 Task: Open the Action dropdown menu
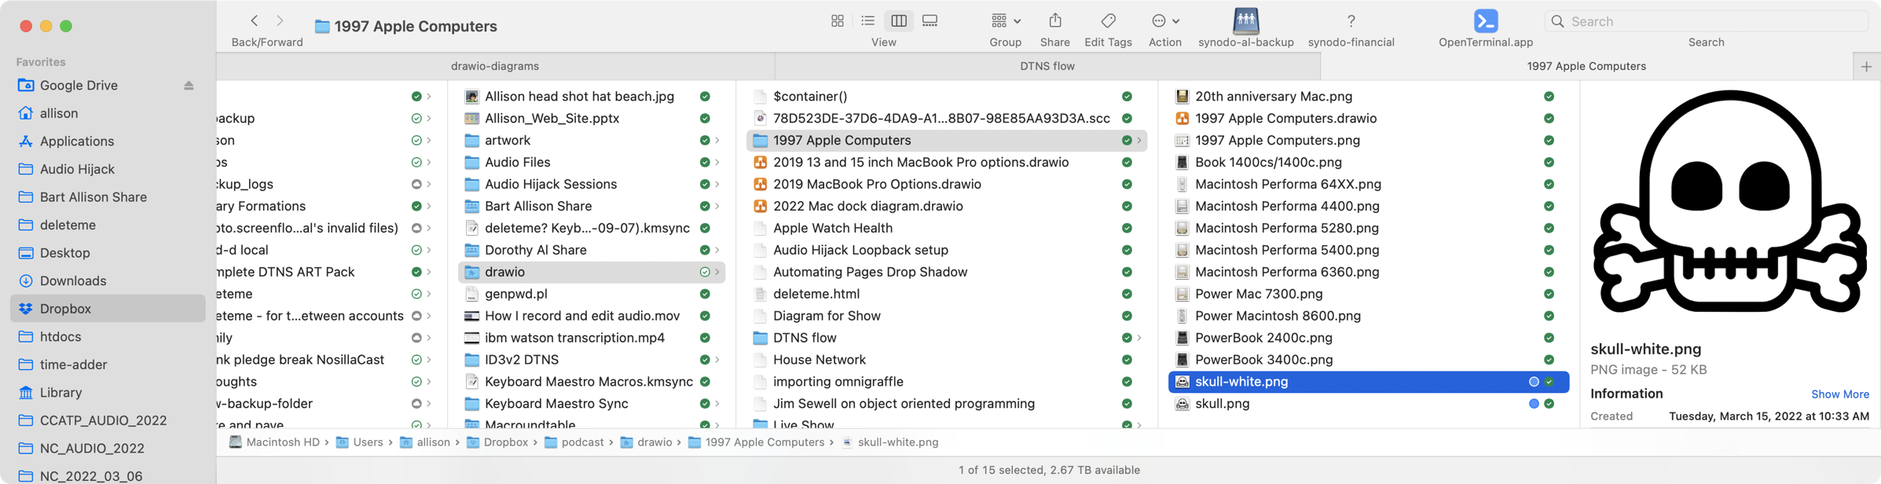coord(1164,21)
